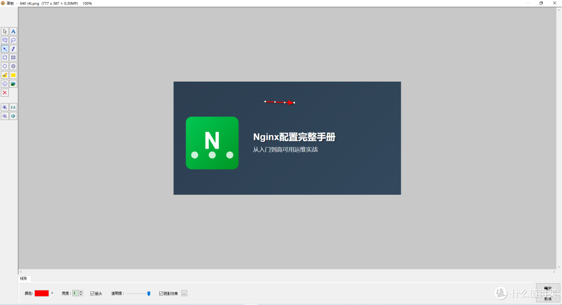Image resolution: width=562 pixels, height=305 pixels.
Task: Select the filled rectangle tool
Action: tap(13, 58)
